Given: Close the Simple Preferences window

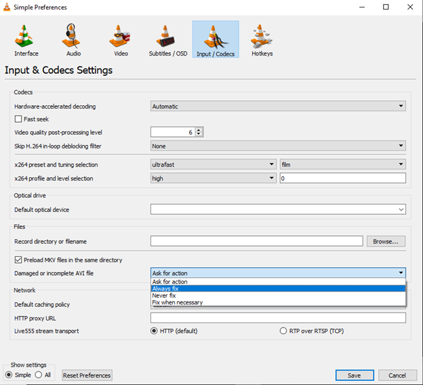Looking at the screenshot, I should click(x=410, y=7).
